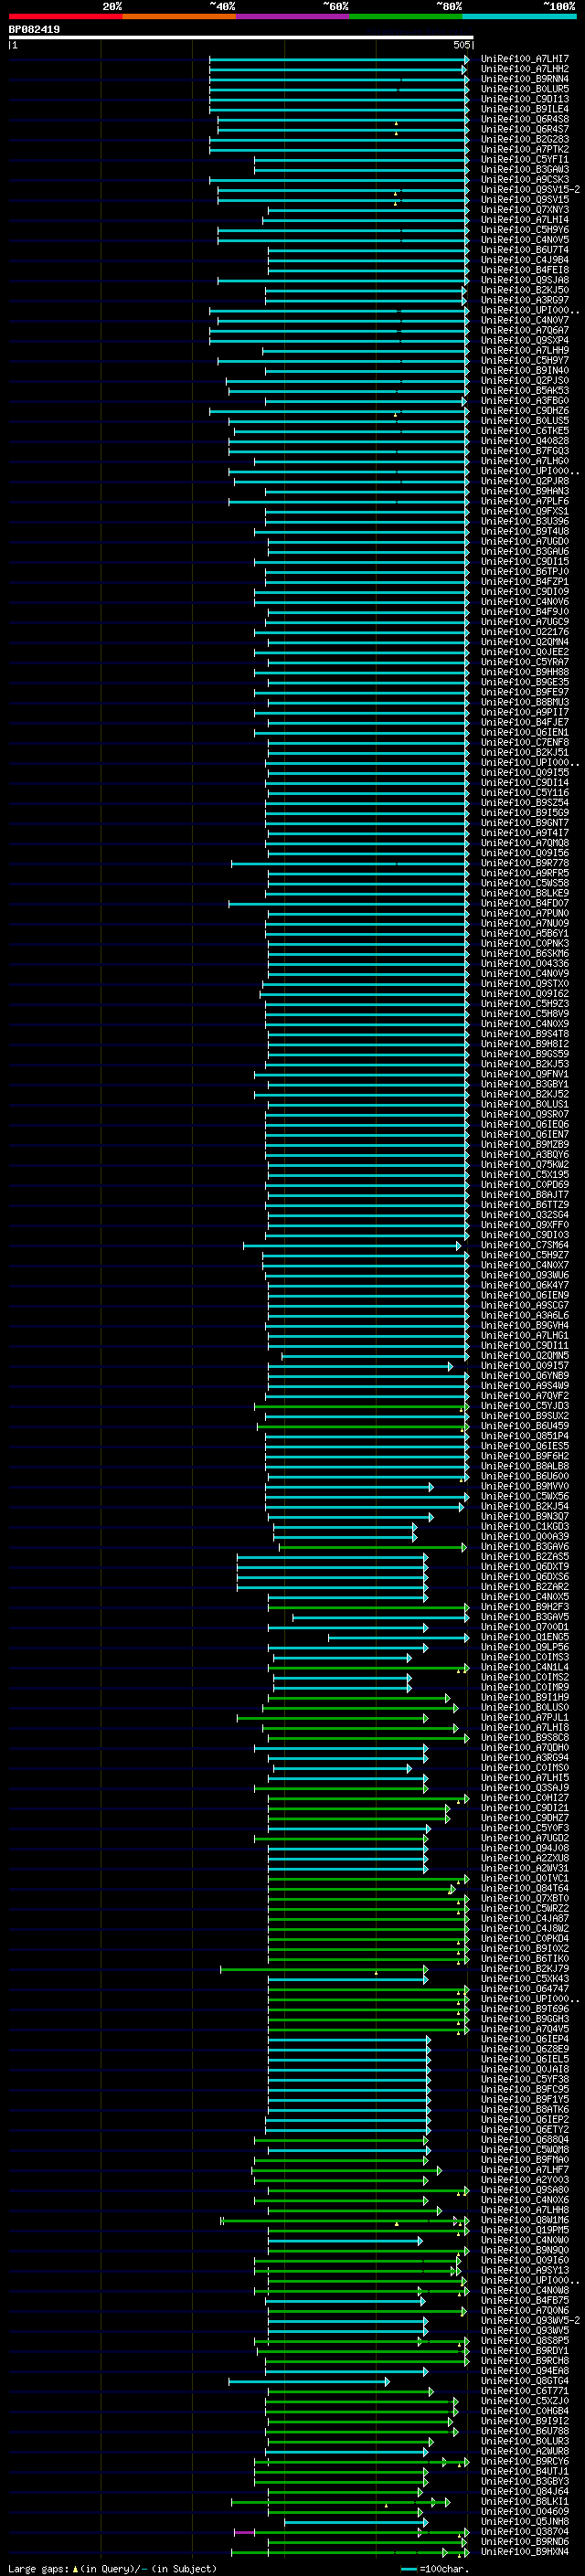Select the UniRef100_A7UGD2 label
The height and width of the screenshot is (2576, 585).
[x=524, y=1838]
